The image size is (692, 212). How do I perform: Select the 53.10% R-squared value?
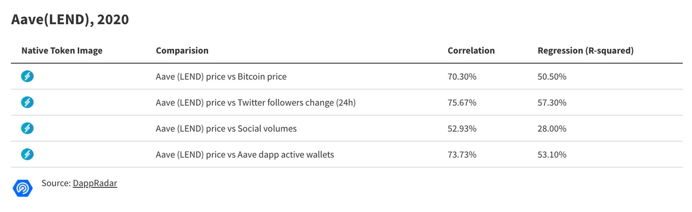click(552, 154)
